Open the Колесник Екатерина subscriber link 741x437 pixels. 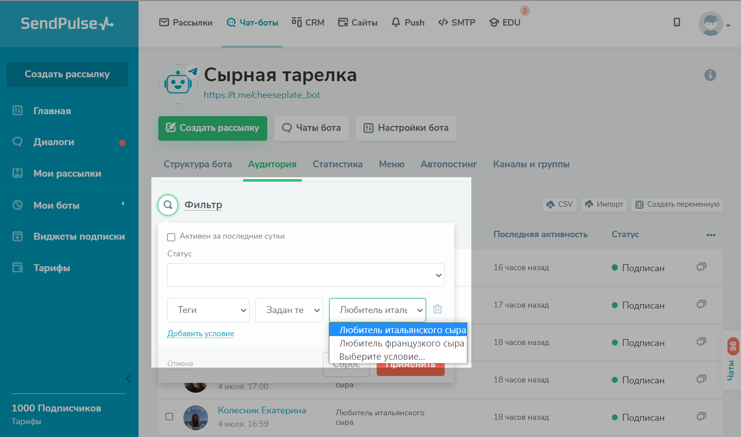262,410
